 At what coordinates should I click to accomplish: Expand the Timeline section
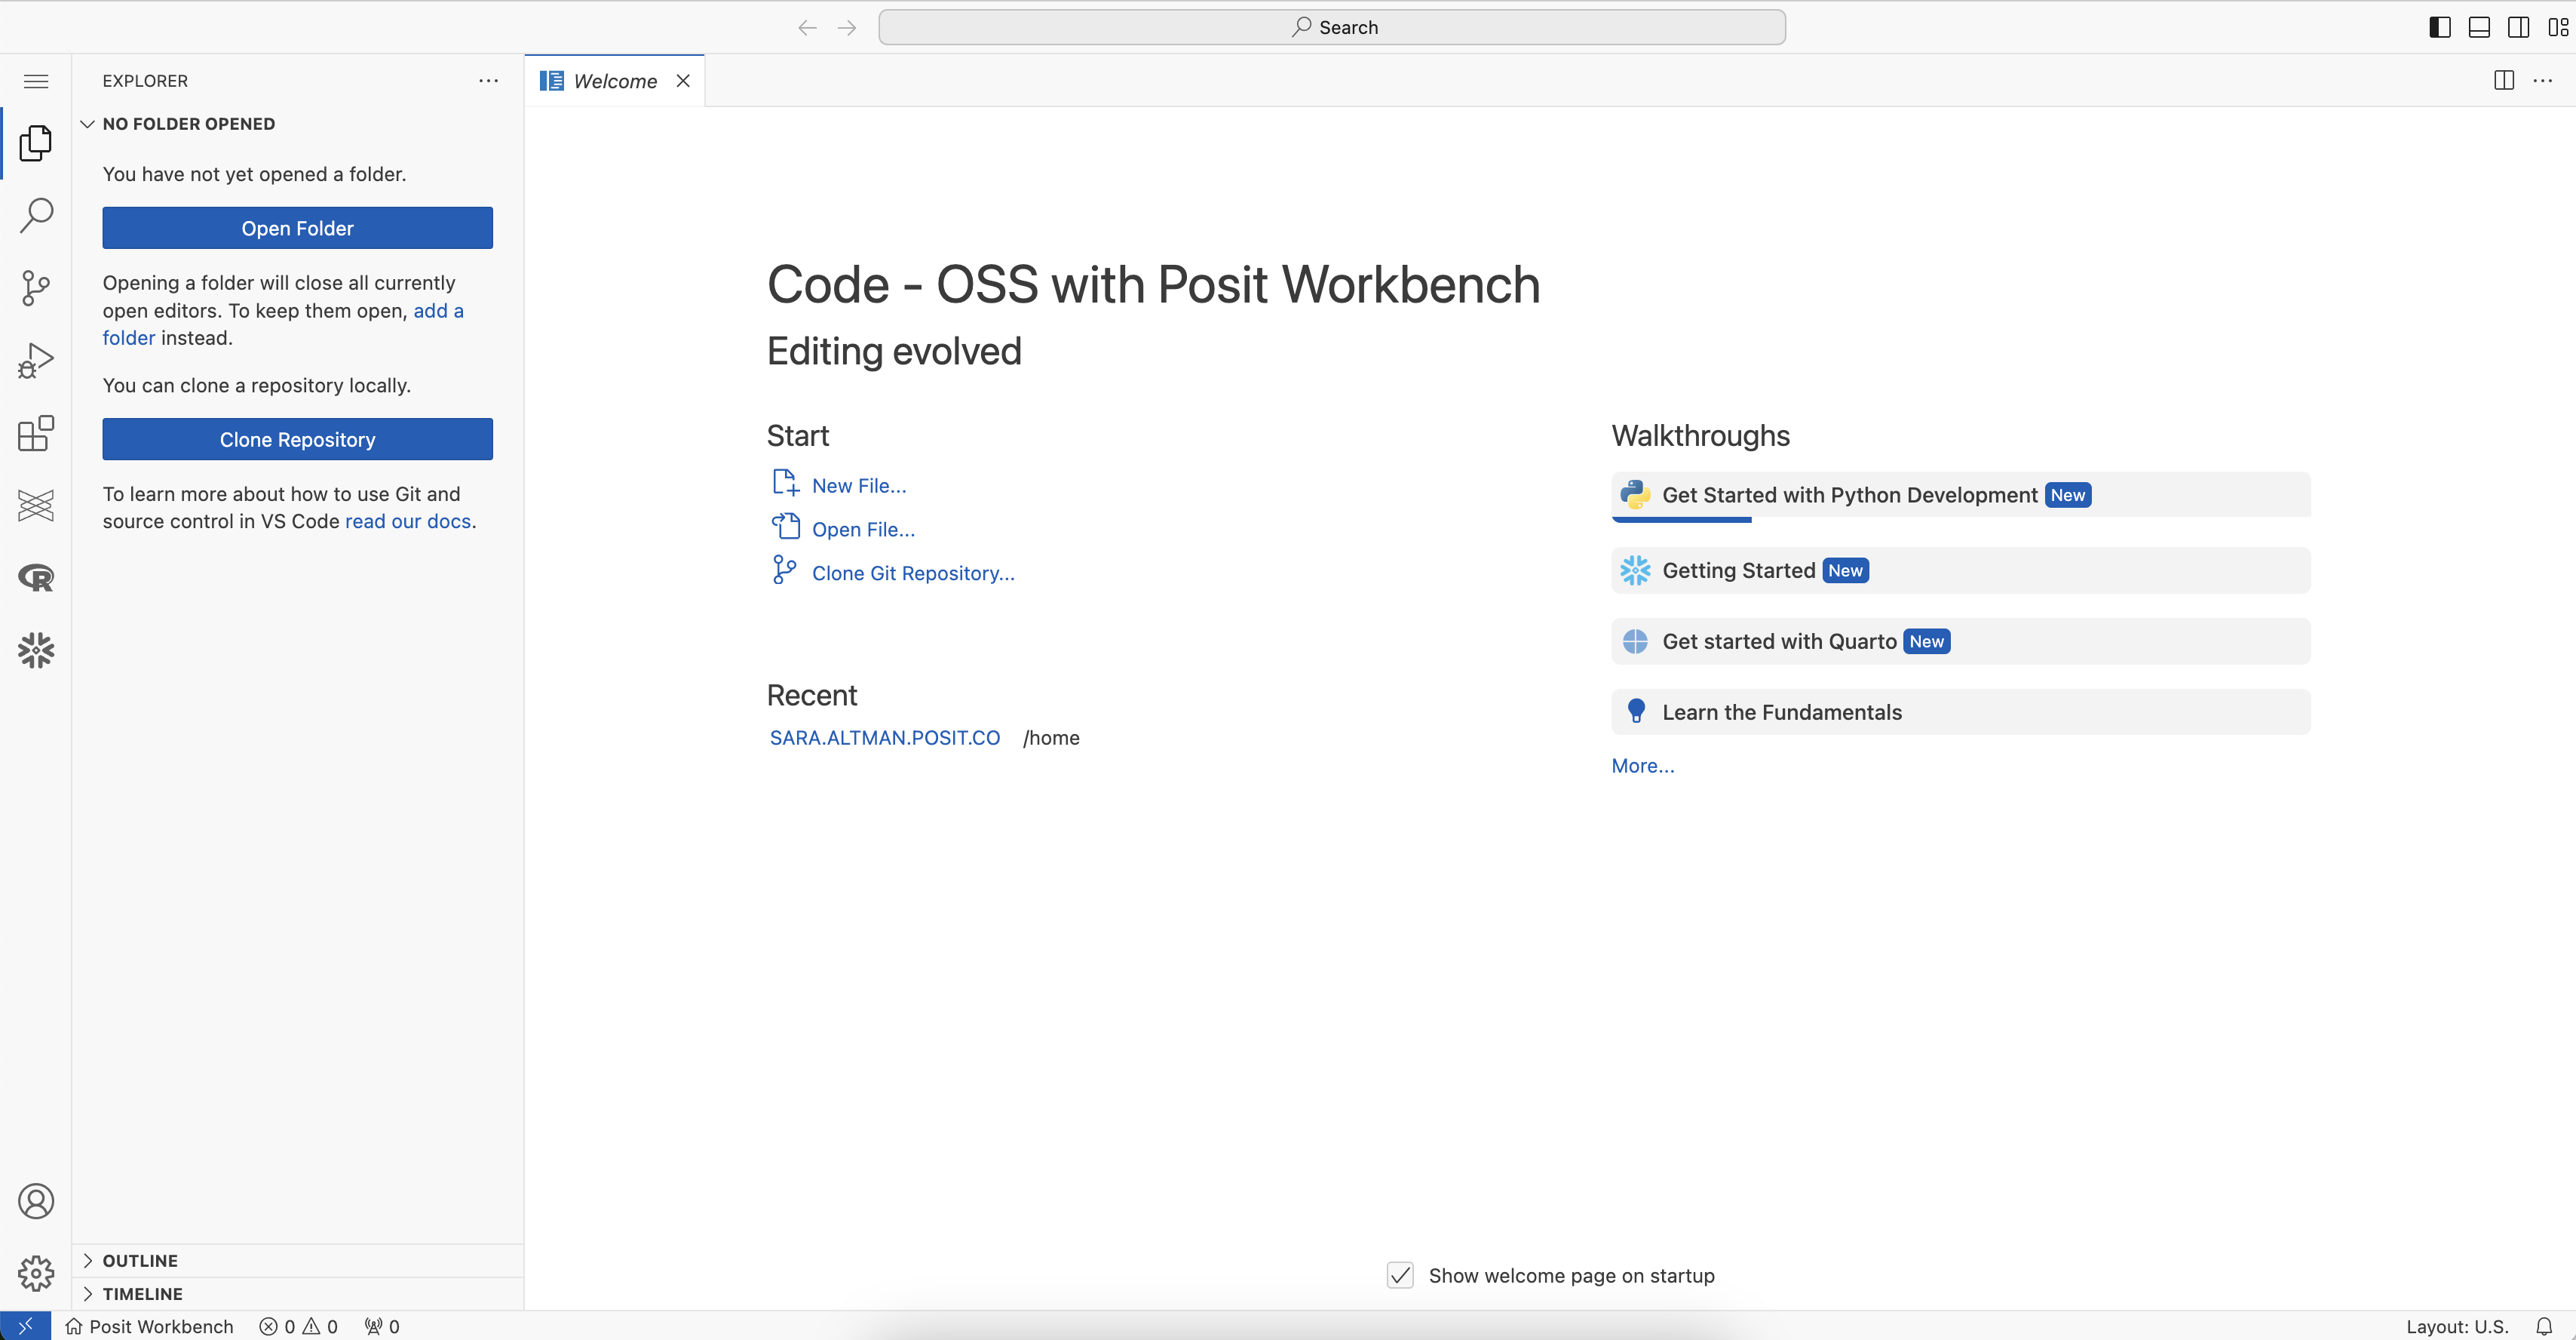[298, 1294]
